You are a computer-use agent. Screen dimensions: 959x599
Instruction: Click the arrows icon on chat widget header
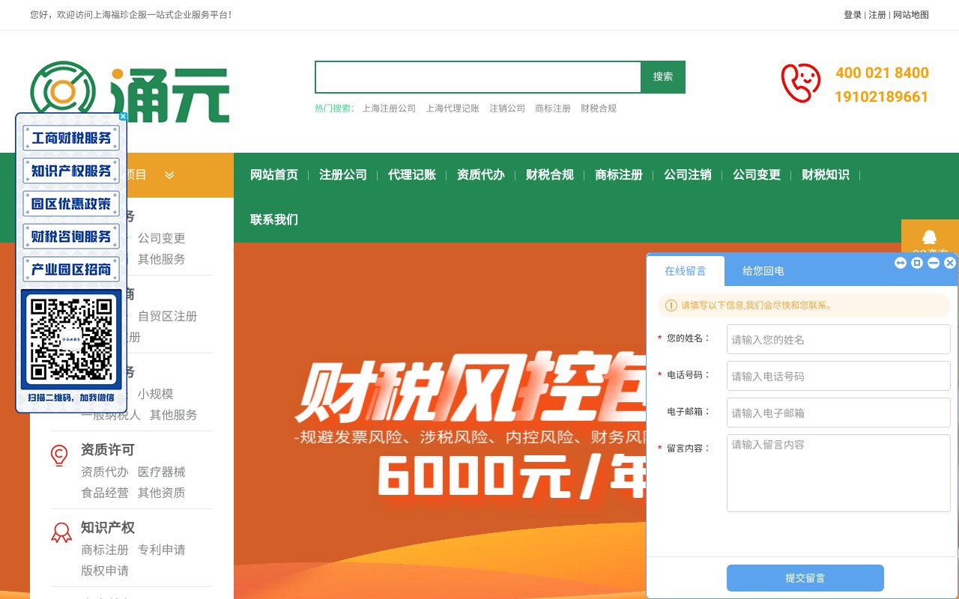tap(900, 263)
